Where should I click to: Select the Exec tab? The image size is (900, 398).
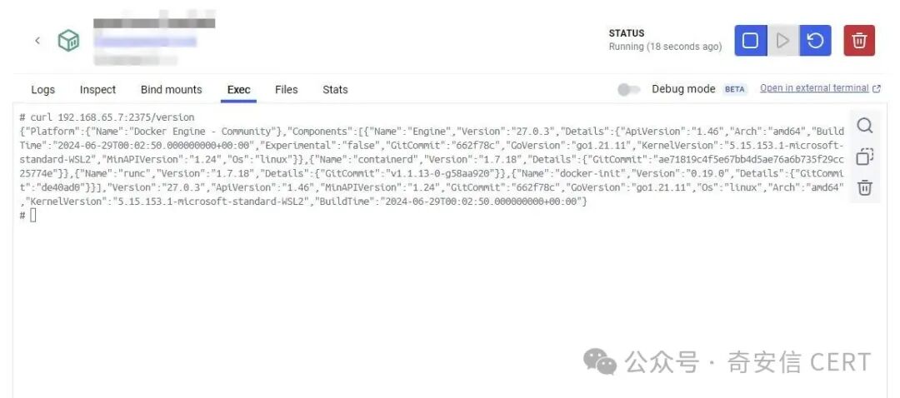[x=239, y=89]
